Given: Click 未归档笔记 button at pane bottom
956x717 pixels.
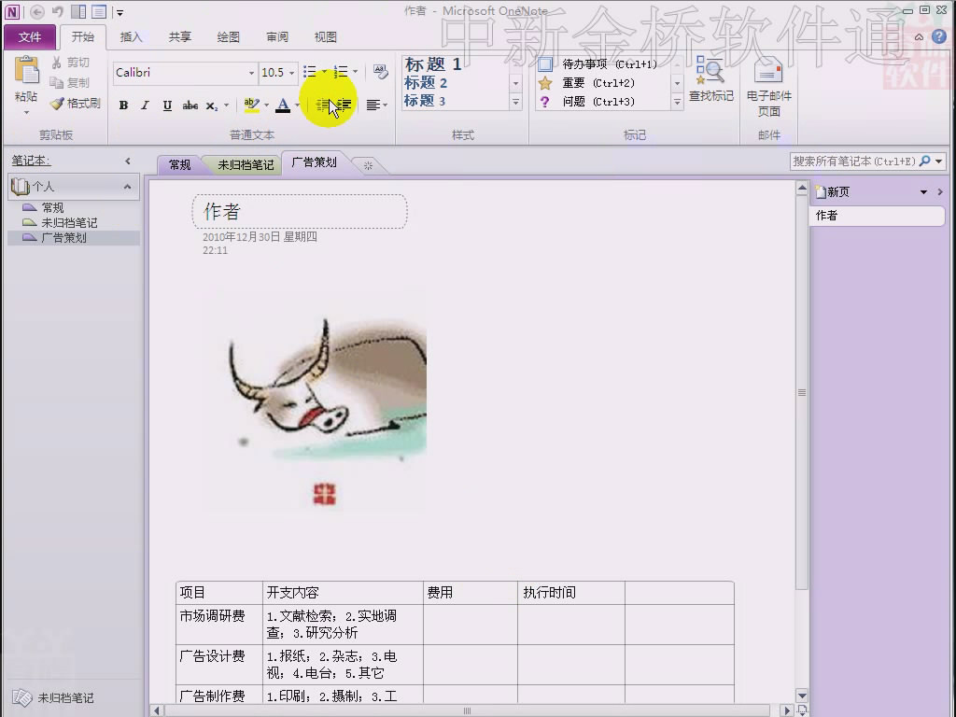Looking at the screenshot, I should pos(53,697).
